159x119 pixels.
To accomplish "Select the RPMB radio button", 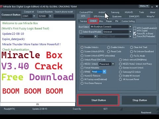I will (82, 72).
